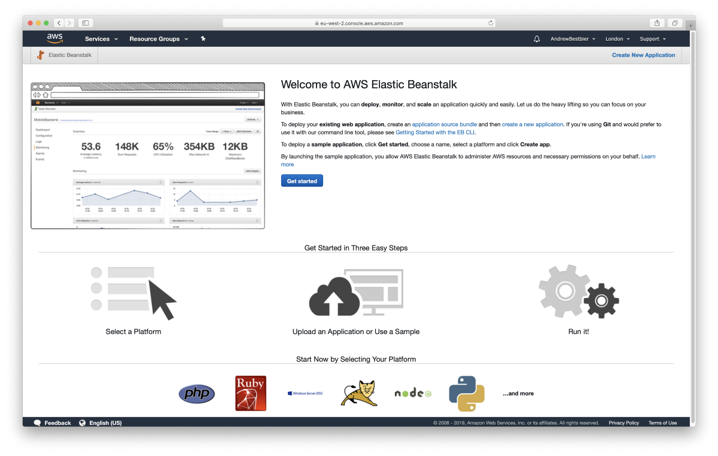Click the Learn more link
Viewport: 718px width, 456px height.
click(x=648, y=156)
